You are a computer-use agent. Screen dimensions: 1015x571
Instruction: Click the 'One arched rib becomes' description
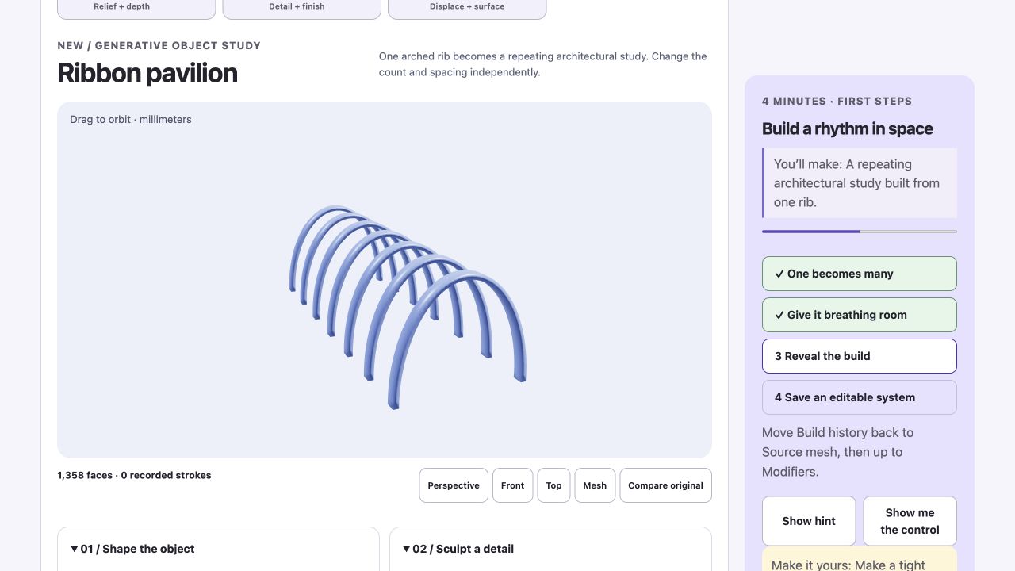click(x=543, y=64)
